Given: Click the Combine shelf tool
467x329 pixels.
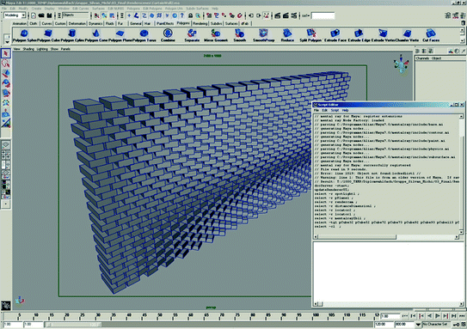Looking at the screenshot, I should 168,34.
